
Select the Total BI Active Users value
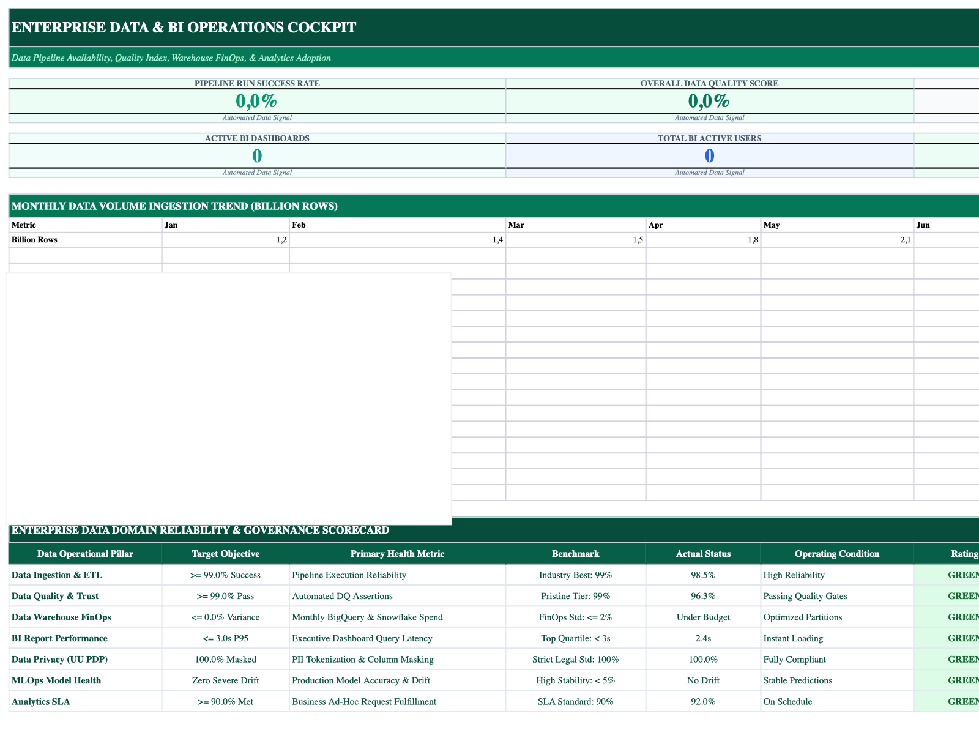coord(709,155)
